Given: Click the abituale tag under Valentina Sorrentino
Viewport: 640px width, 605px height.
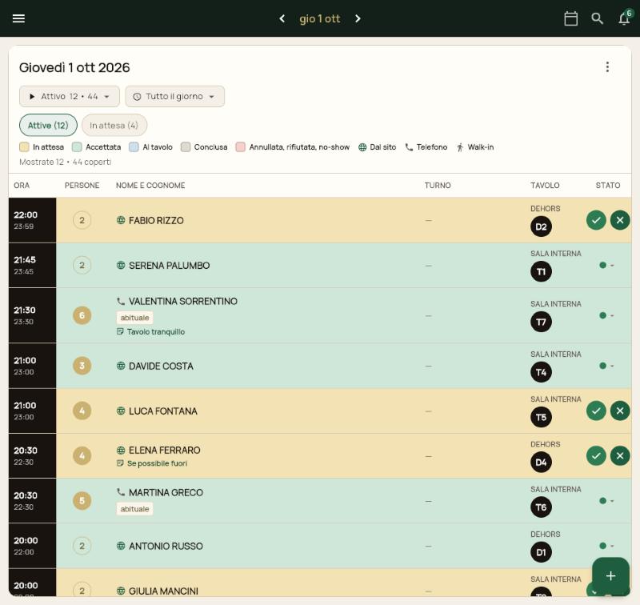Looking at the screenshot, I should tap(134, 318).
